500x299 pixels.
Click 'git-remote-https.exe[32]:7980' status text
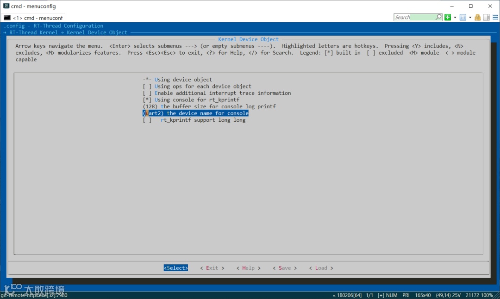point(34,295)
